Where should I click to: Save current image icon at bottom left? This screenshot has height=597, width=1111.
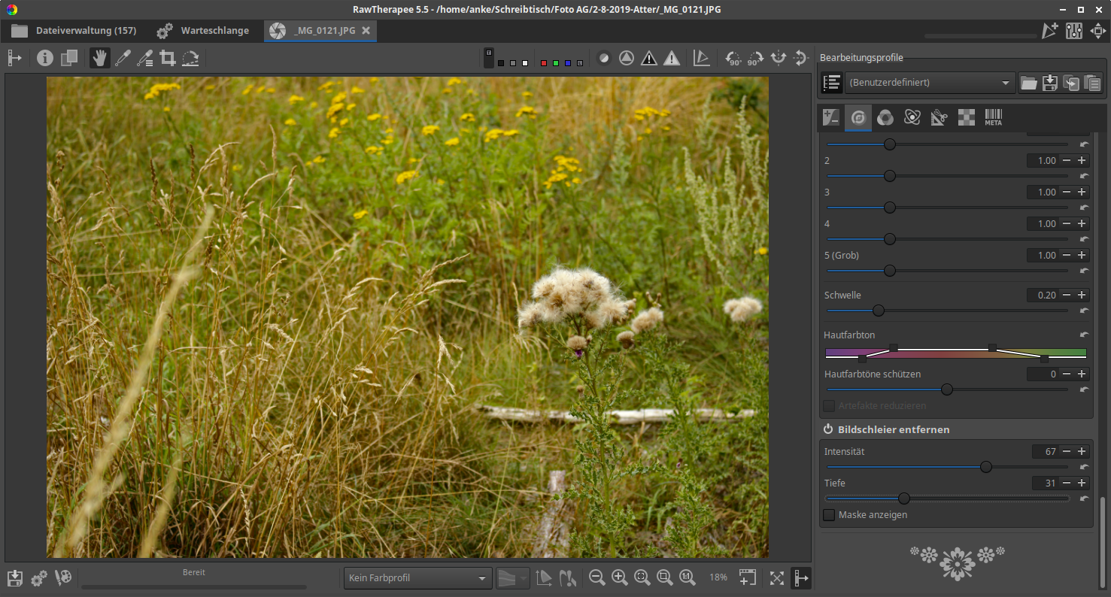tap(15, 577)
